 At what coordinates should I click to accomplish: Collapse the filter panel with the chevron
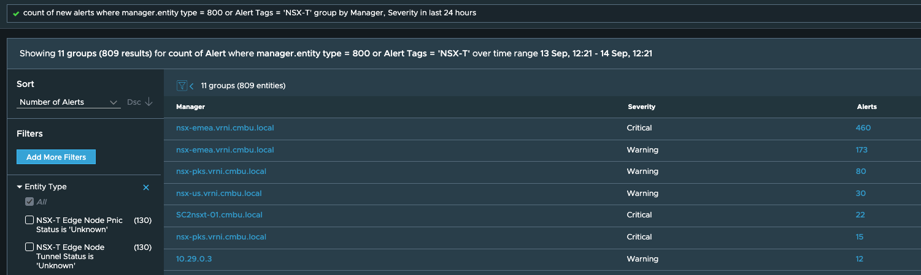[x=191, y=86]
